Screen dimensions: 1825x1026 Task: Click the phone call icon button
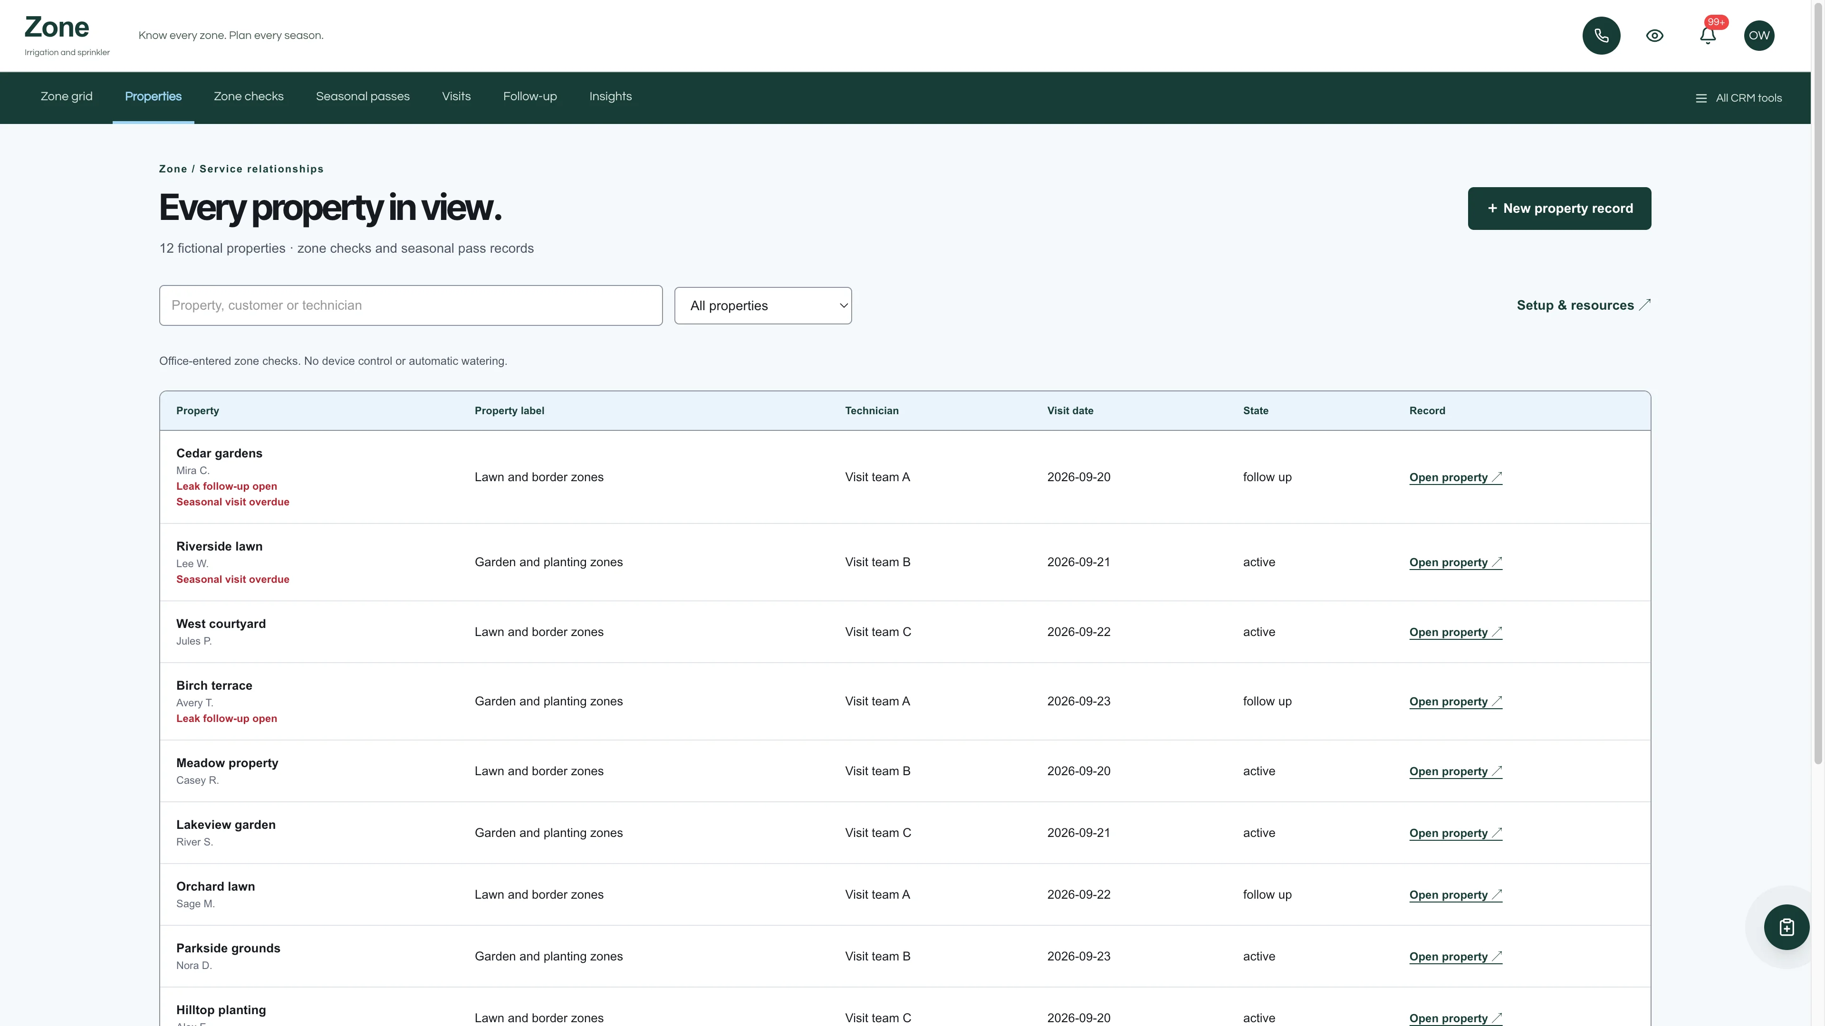(1601, 36)
